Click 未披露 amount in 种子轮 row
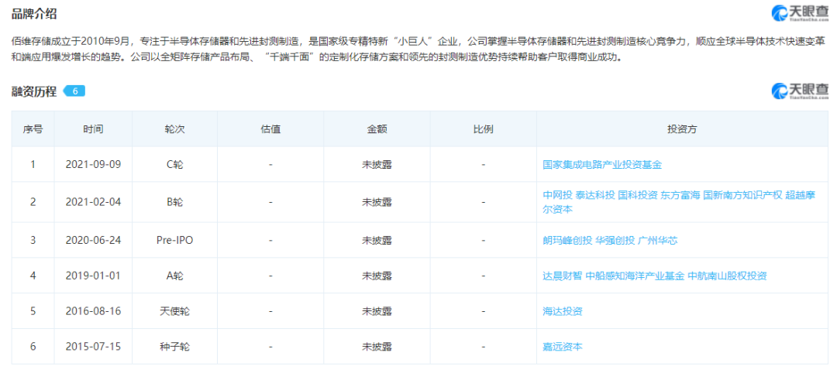This screenshot has width=837, height=370. click(377, 347)
